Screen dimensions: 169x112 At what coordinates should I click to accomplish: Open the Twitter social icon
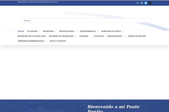pyautogui.click(x=146, y=3)
